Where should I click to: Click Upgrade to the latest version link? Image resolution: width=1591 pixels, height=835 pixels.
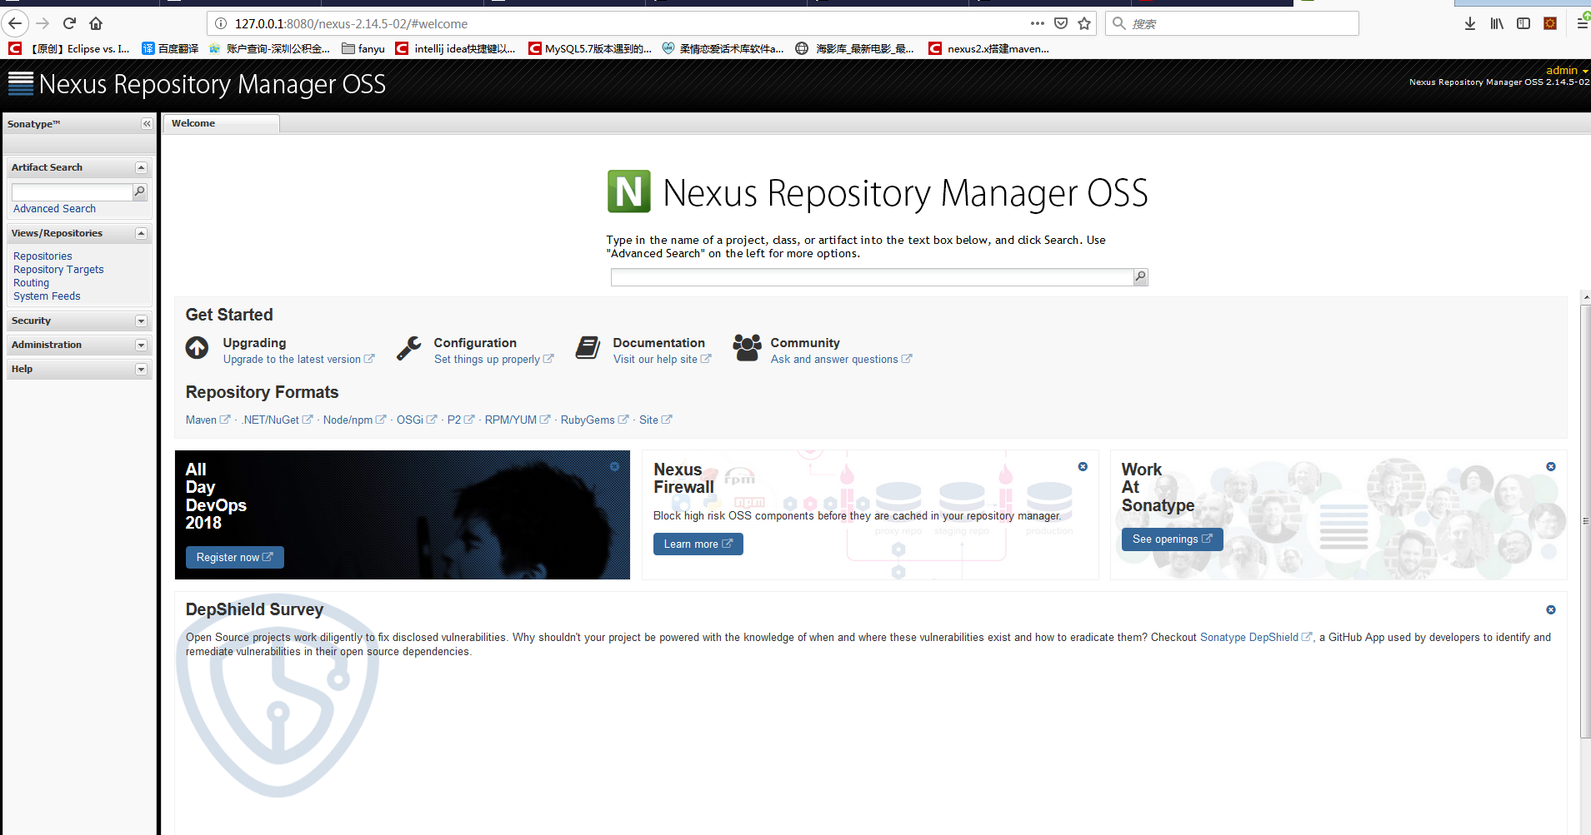(x=298, y=360)
